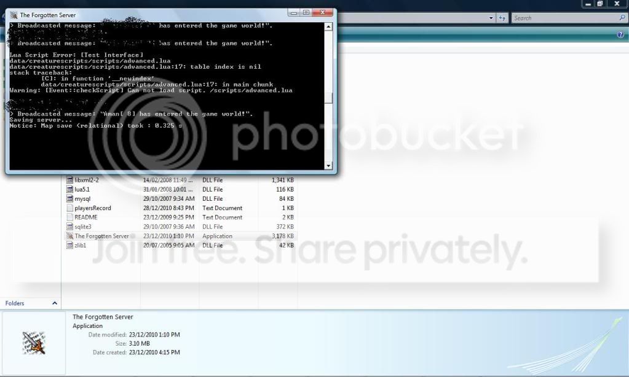The image size is (629, 377).
Task: Click the console scrollbar down arrow
Action: (x=328, y=165)
